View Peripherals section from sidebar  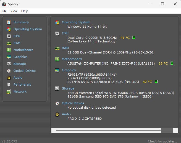pyautogui.click(x=22, y=85)
